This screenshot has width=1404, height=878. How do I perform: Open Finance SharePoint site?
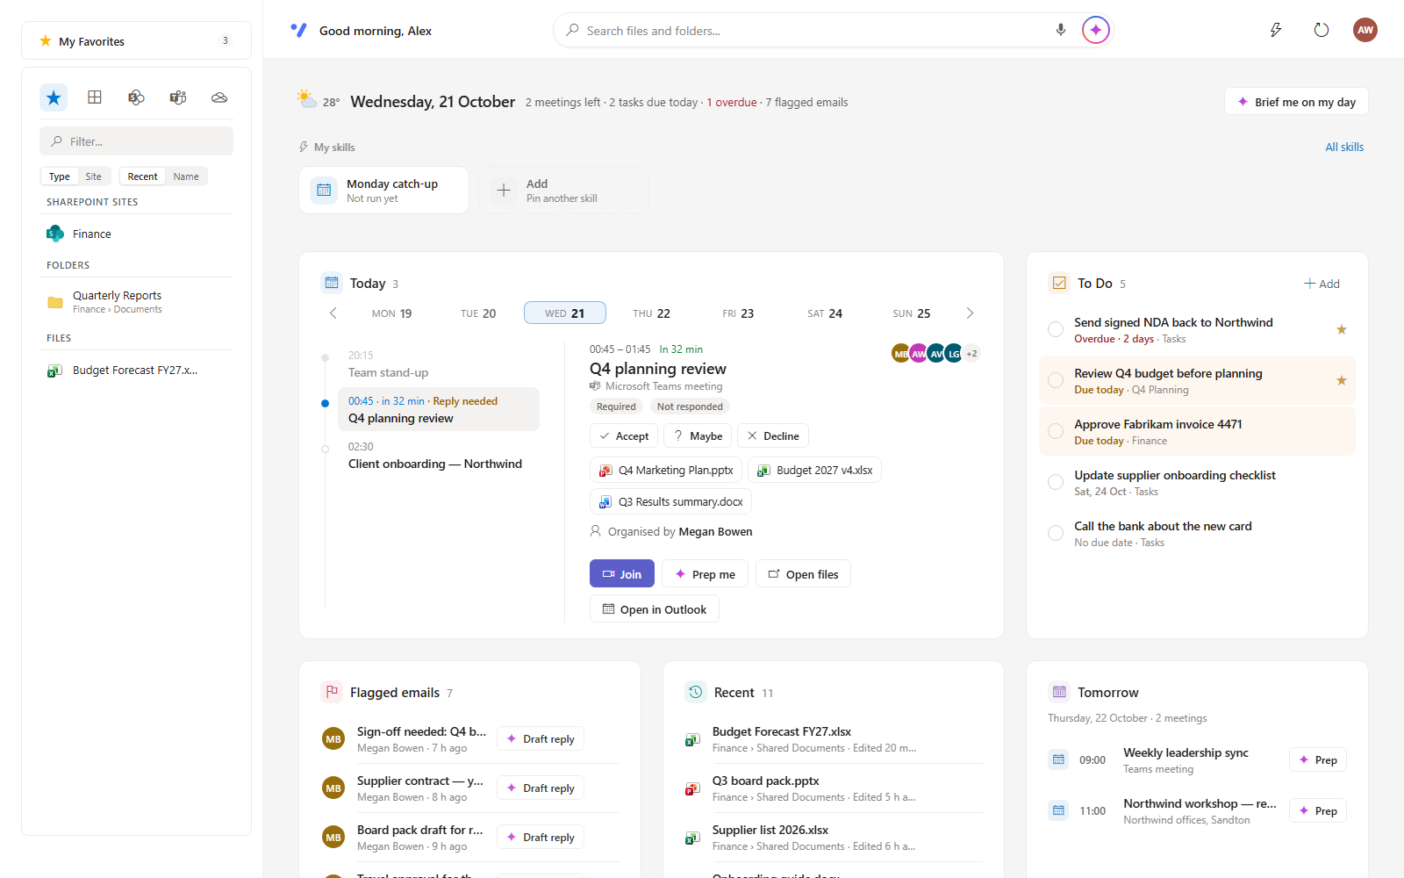136,234
